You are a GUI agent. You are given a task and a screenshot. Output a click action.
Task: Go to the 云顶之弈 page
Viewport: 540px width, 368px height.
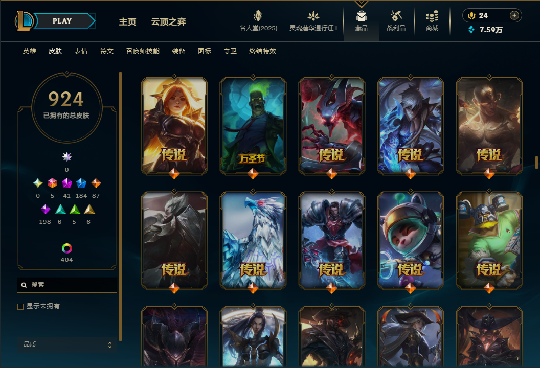coord(168,21)
